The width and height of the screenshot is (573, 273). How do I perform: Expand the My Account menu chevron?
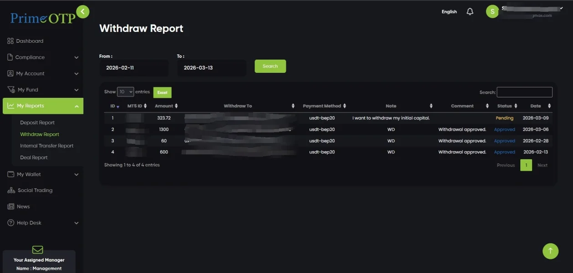[x=76, y=74]
